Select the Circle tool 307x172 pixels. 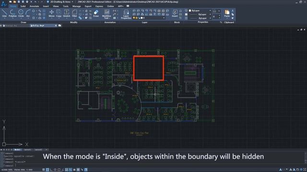click(21, 13)
